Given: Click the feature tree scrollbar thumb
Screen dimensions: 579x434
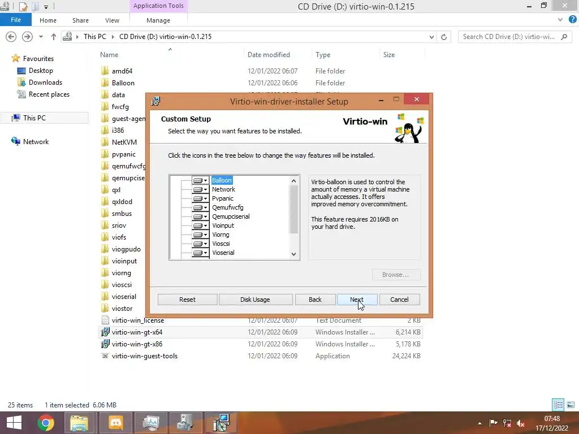Looking at the screenshot, I should [293, 209].
